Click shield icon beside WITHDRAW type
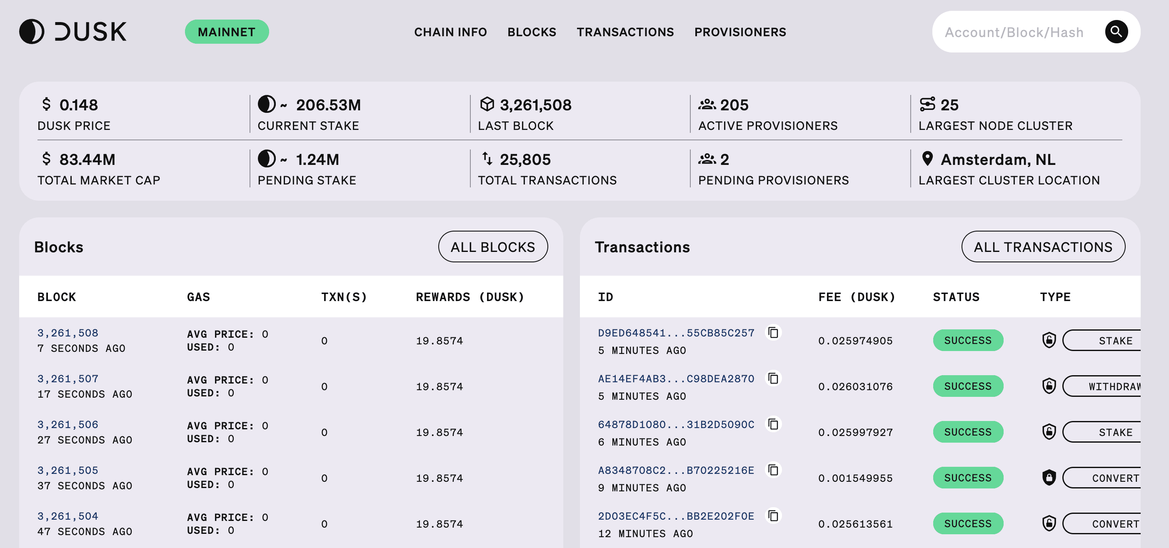This screenshot has height=548, width=1169. [1049, 386]
